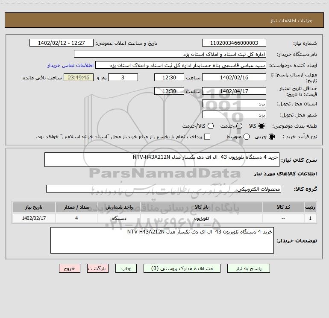This screenshot has width=329, height=318.
Task: Open the اطلاعات تماس خریدار link
Action: (x=70, y=65)
